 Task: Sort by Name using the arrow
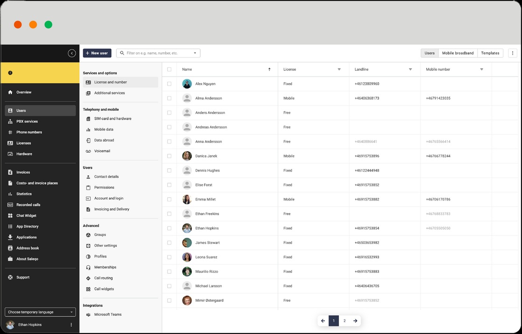click(x=269, y=69)
